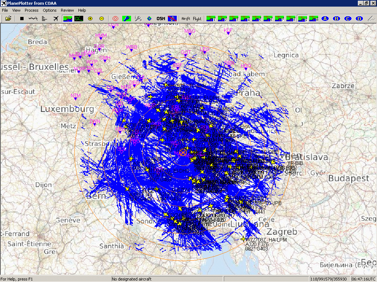
Task: Show the signal waveform view
Action: click(x=33, y=18)
